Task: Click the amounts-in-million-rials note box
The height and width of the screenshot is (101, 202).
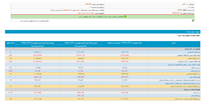Action: click(x=30, y=21)
